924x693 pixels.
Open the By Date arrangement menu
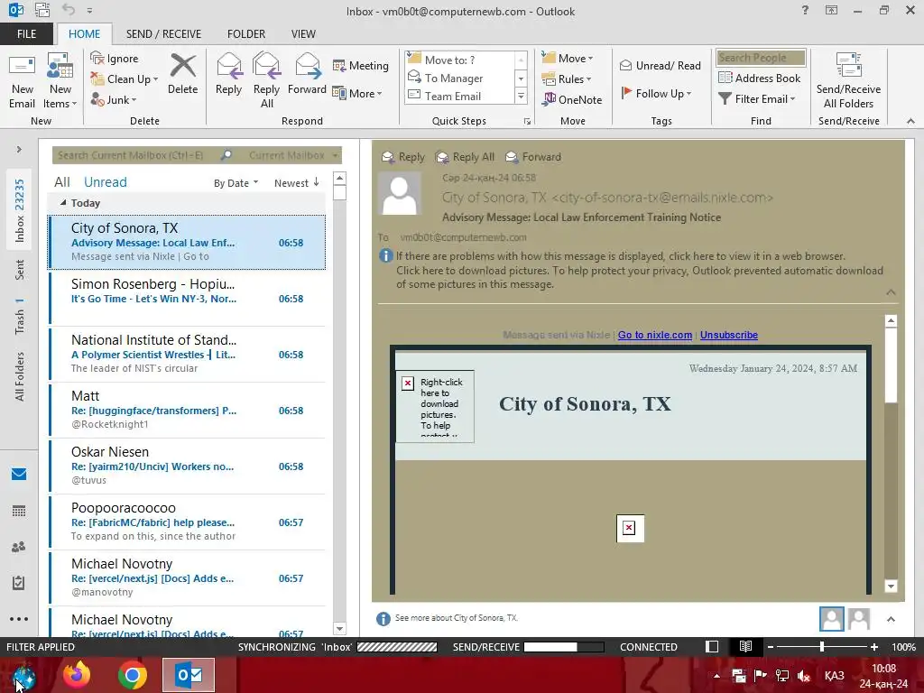point(236,183)
